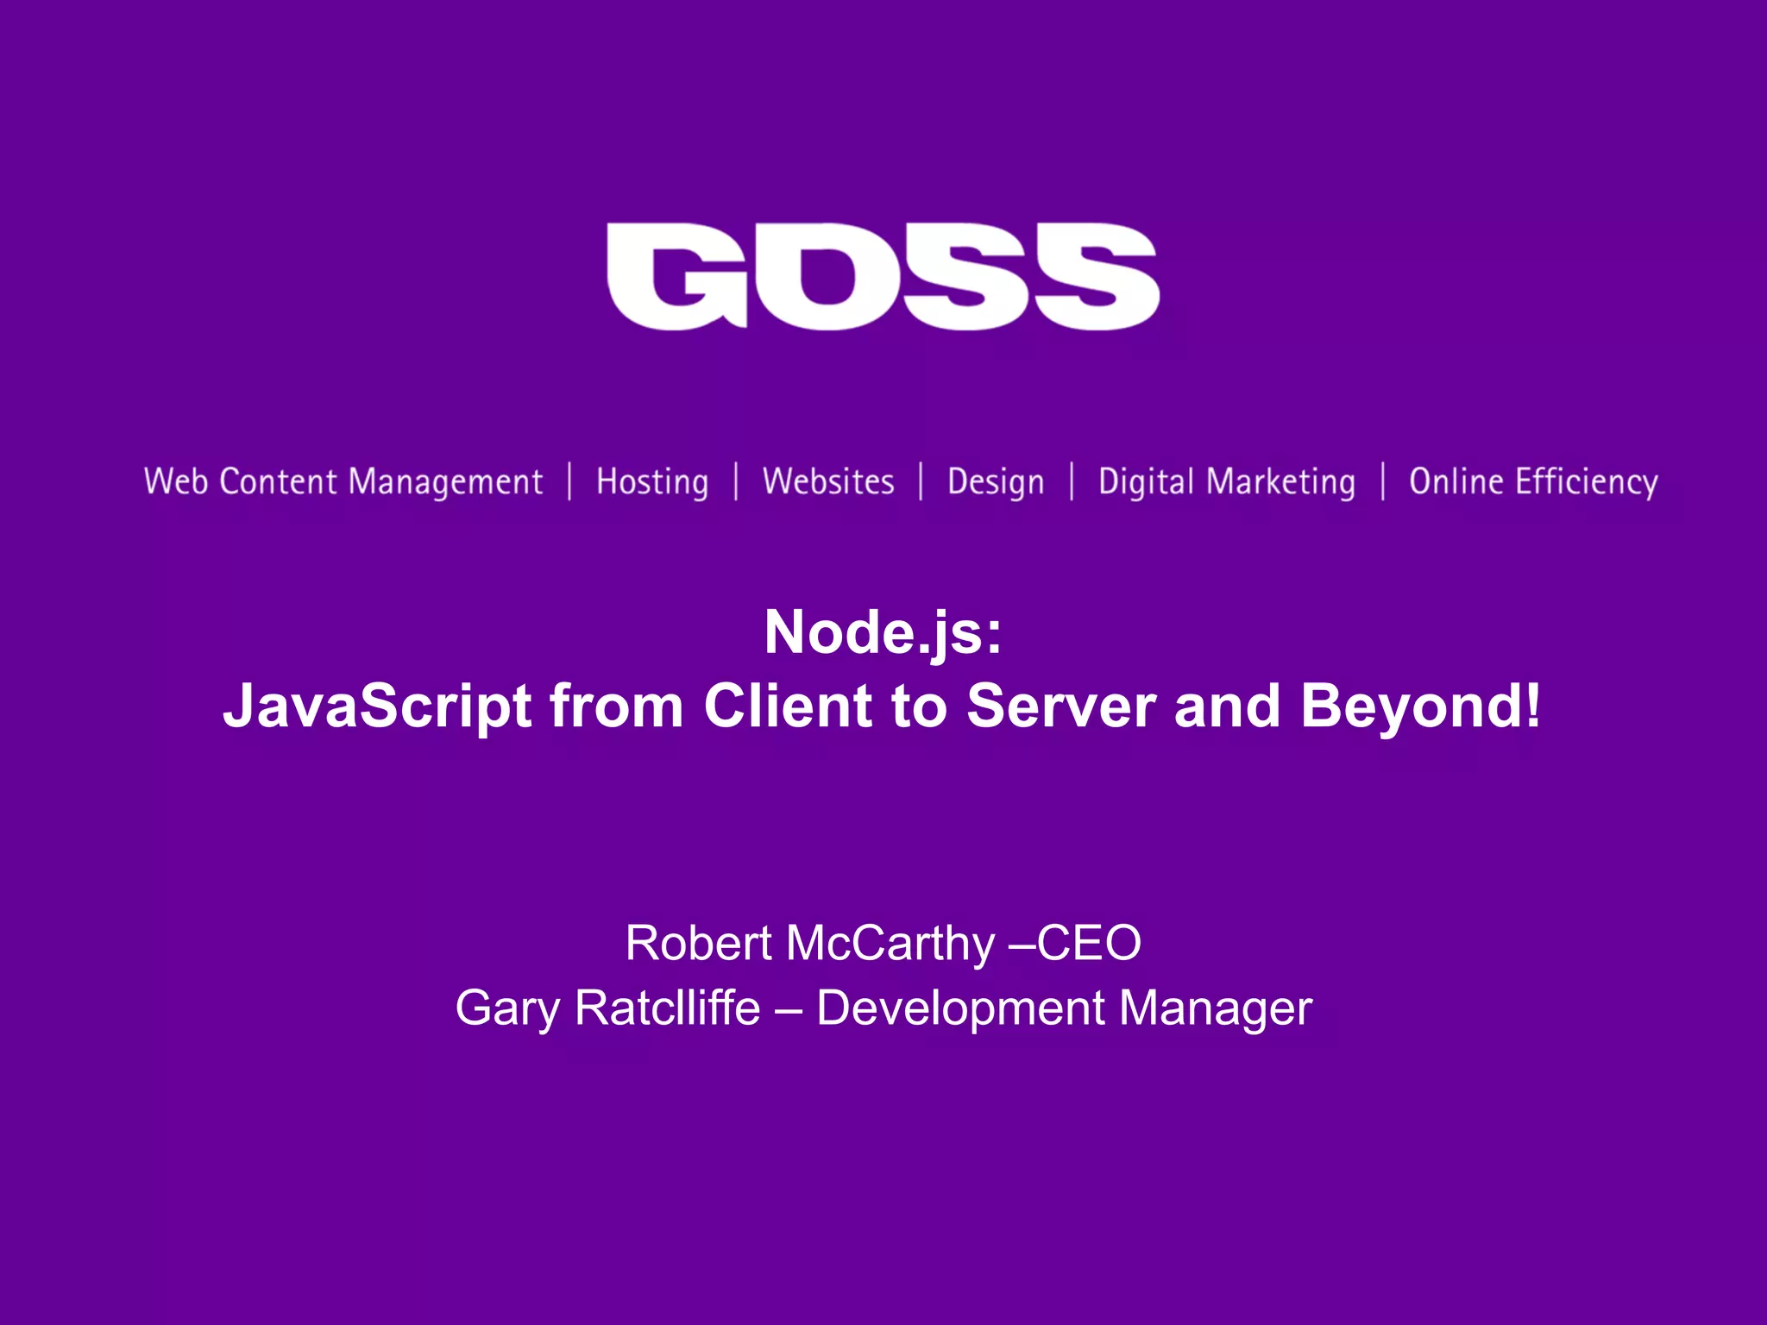1767x1325 pixels.
Task: Click the Design tagline item
Action: pos(996,481)
